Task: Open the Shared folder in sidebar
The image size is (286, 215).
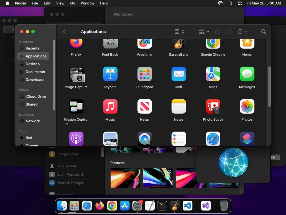Action: coord(33,104)
